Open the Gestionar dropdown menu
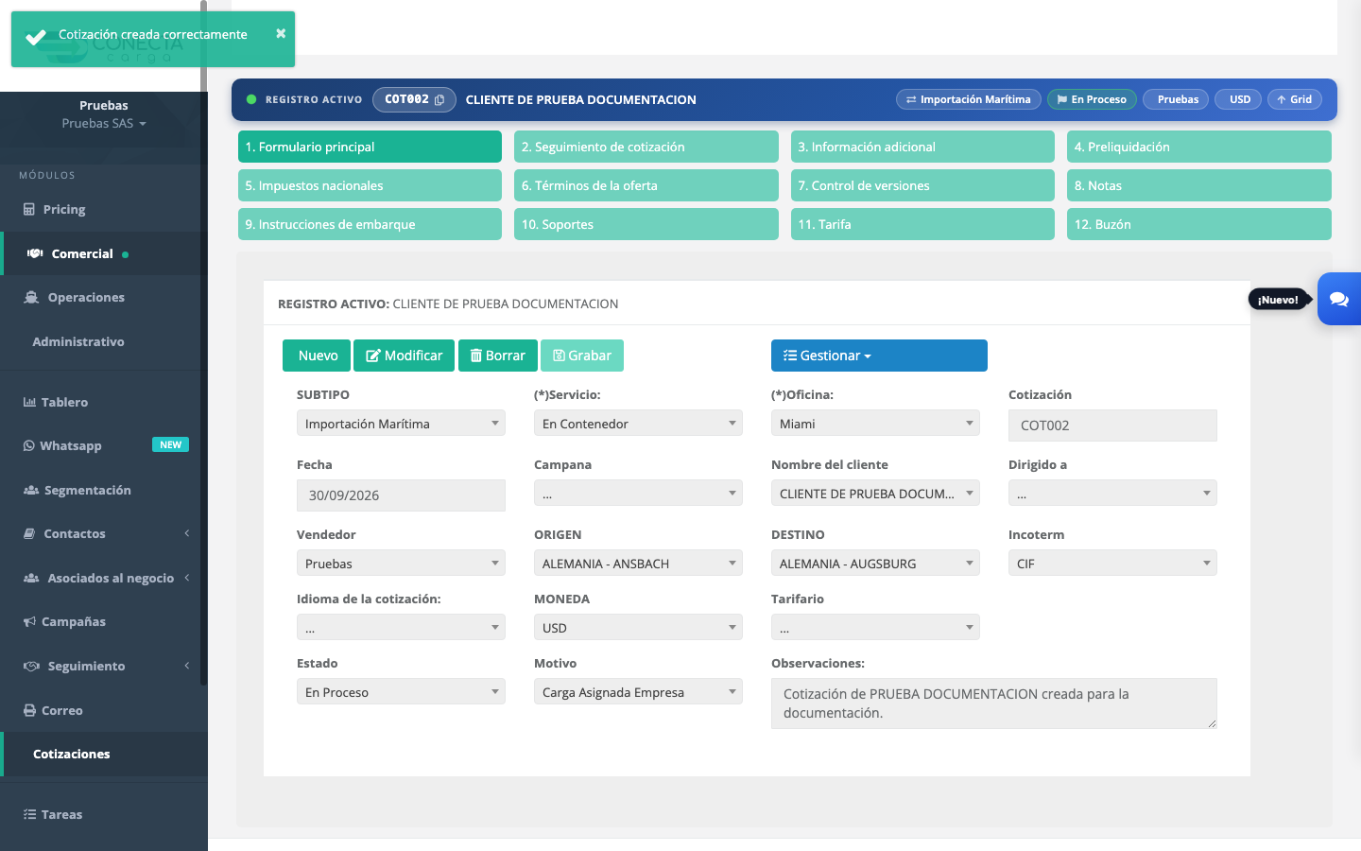Image resolution: width=1361 pixels, height=851 pixels. (879, 356)
